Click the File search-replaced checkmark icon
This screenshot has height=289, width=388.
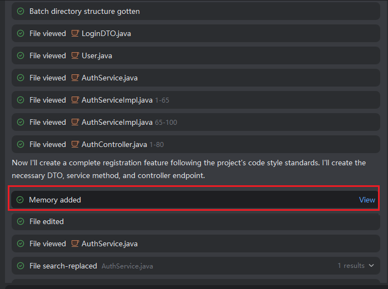[x=21, y=266]
